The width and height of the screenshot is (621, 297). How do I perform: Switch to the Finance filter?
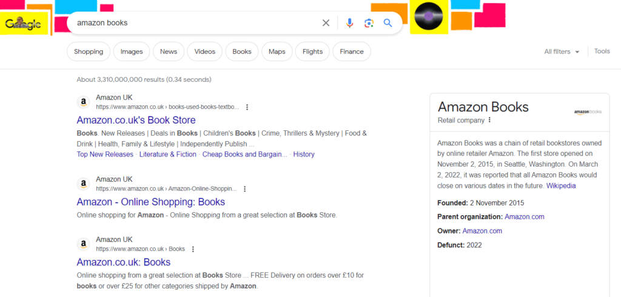(x=352, y=52)
